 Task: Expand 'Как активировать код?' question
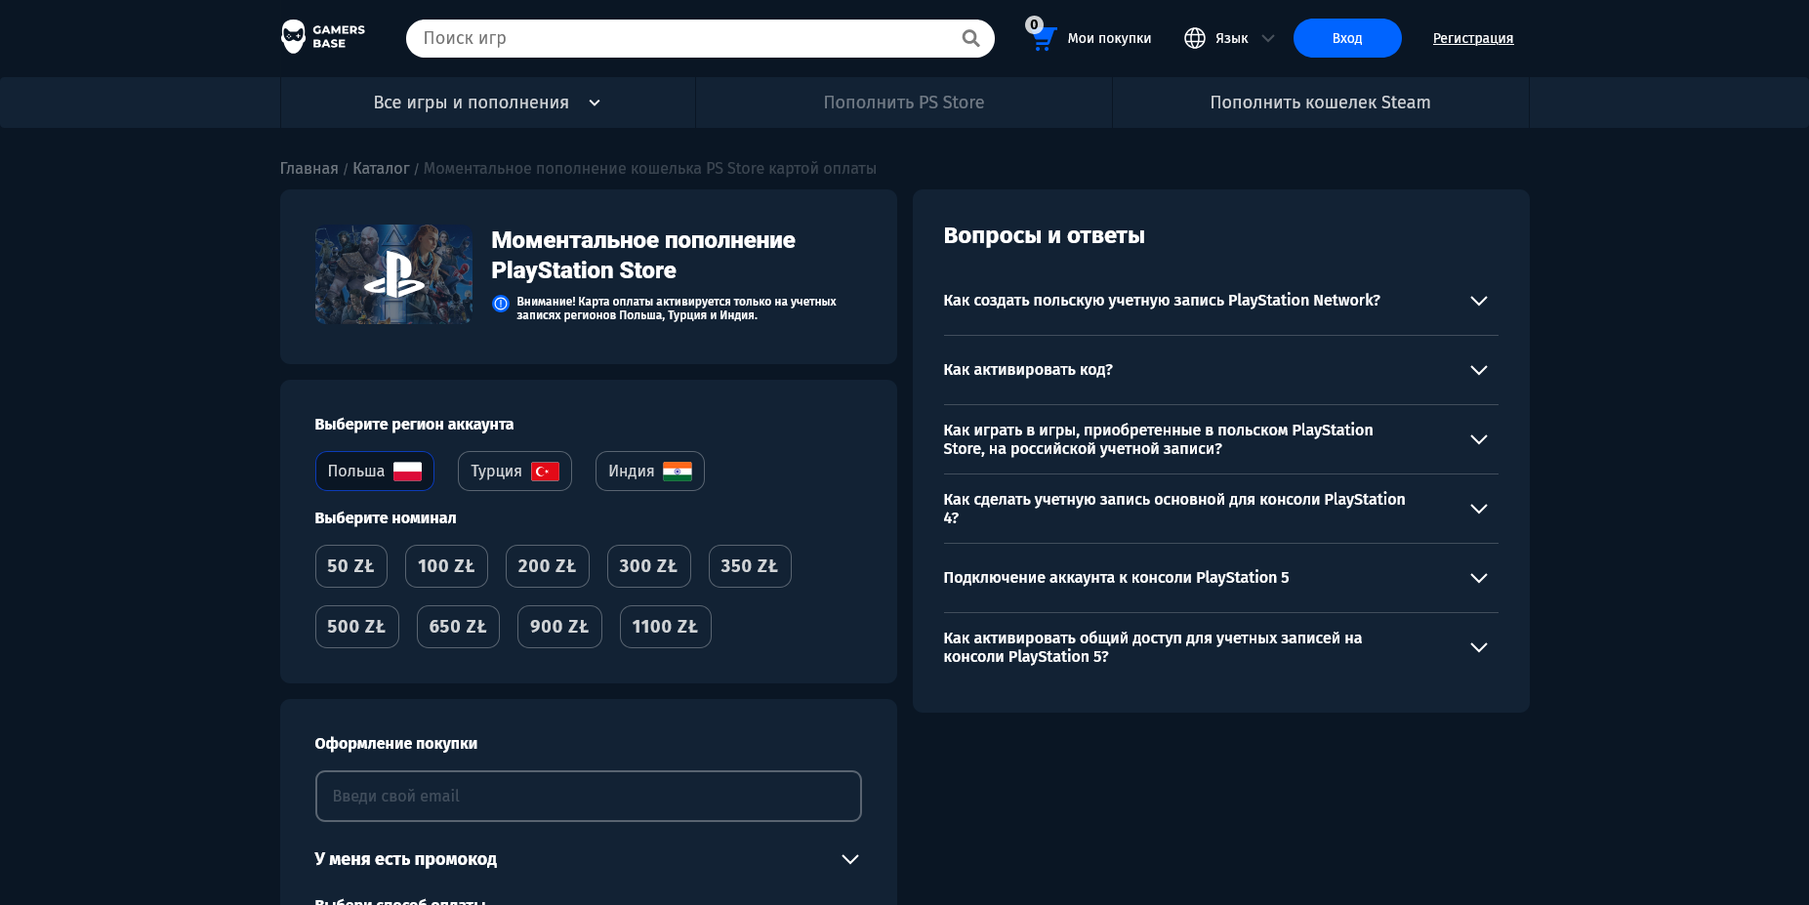(1220, 370)
